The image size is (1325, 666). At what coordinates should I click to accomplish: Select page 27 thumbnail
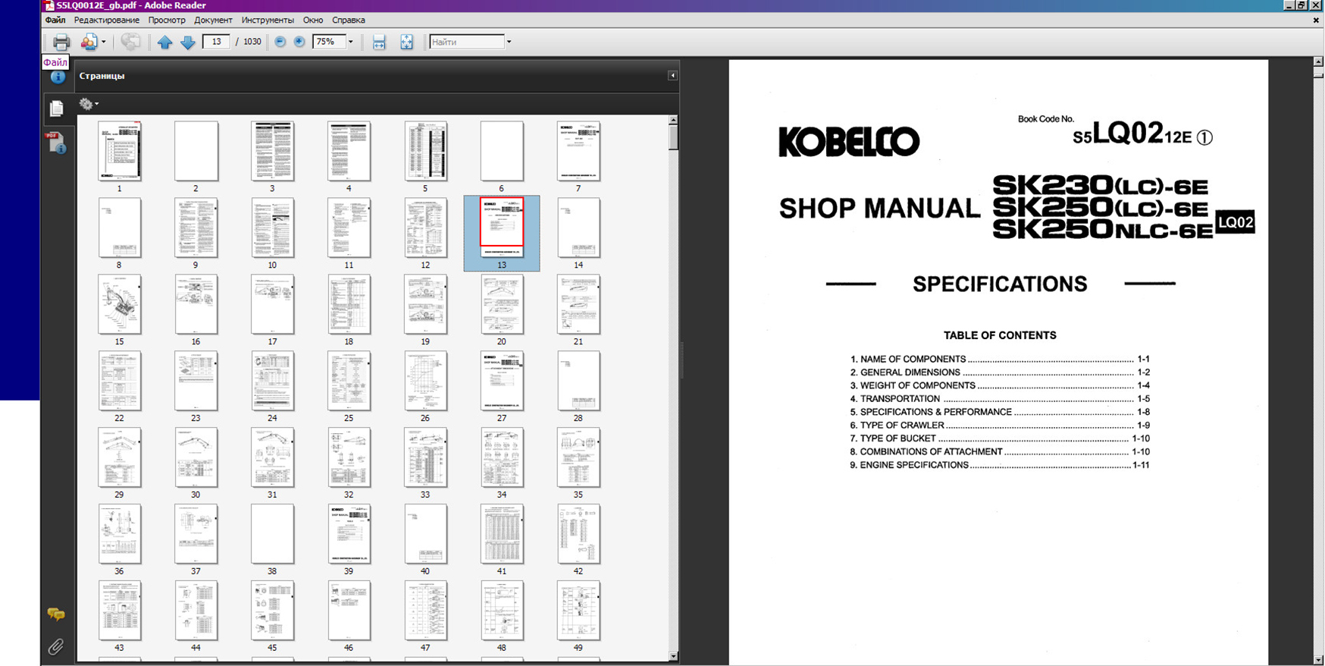tap(501, 381)
